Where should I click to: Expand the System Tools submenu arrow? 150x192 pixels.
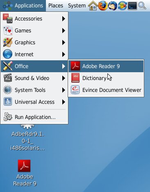pos(64,90)
